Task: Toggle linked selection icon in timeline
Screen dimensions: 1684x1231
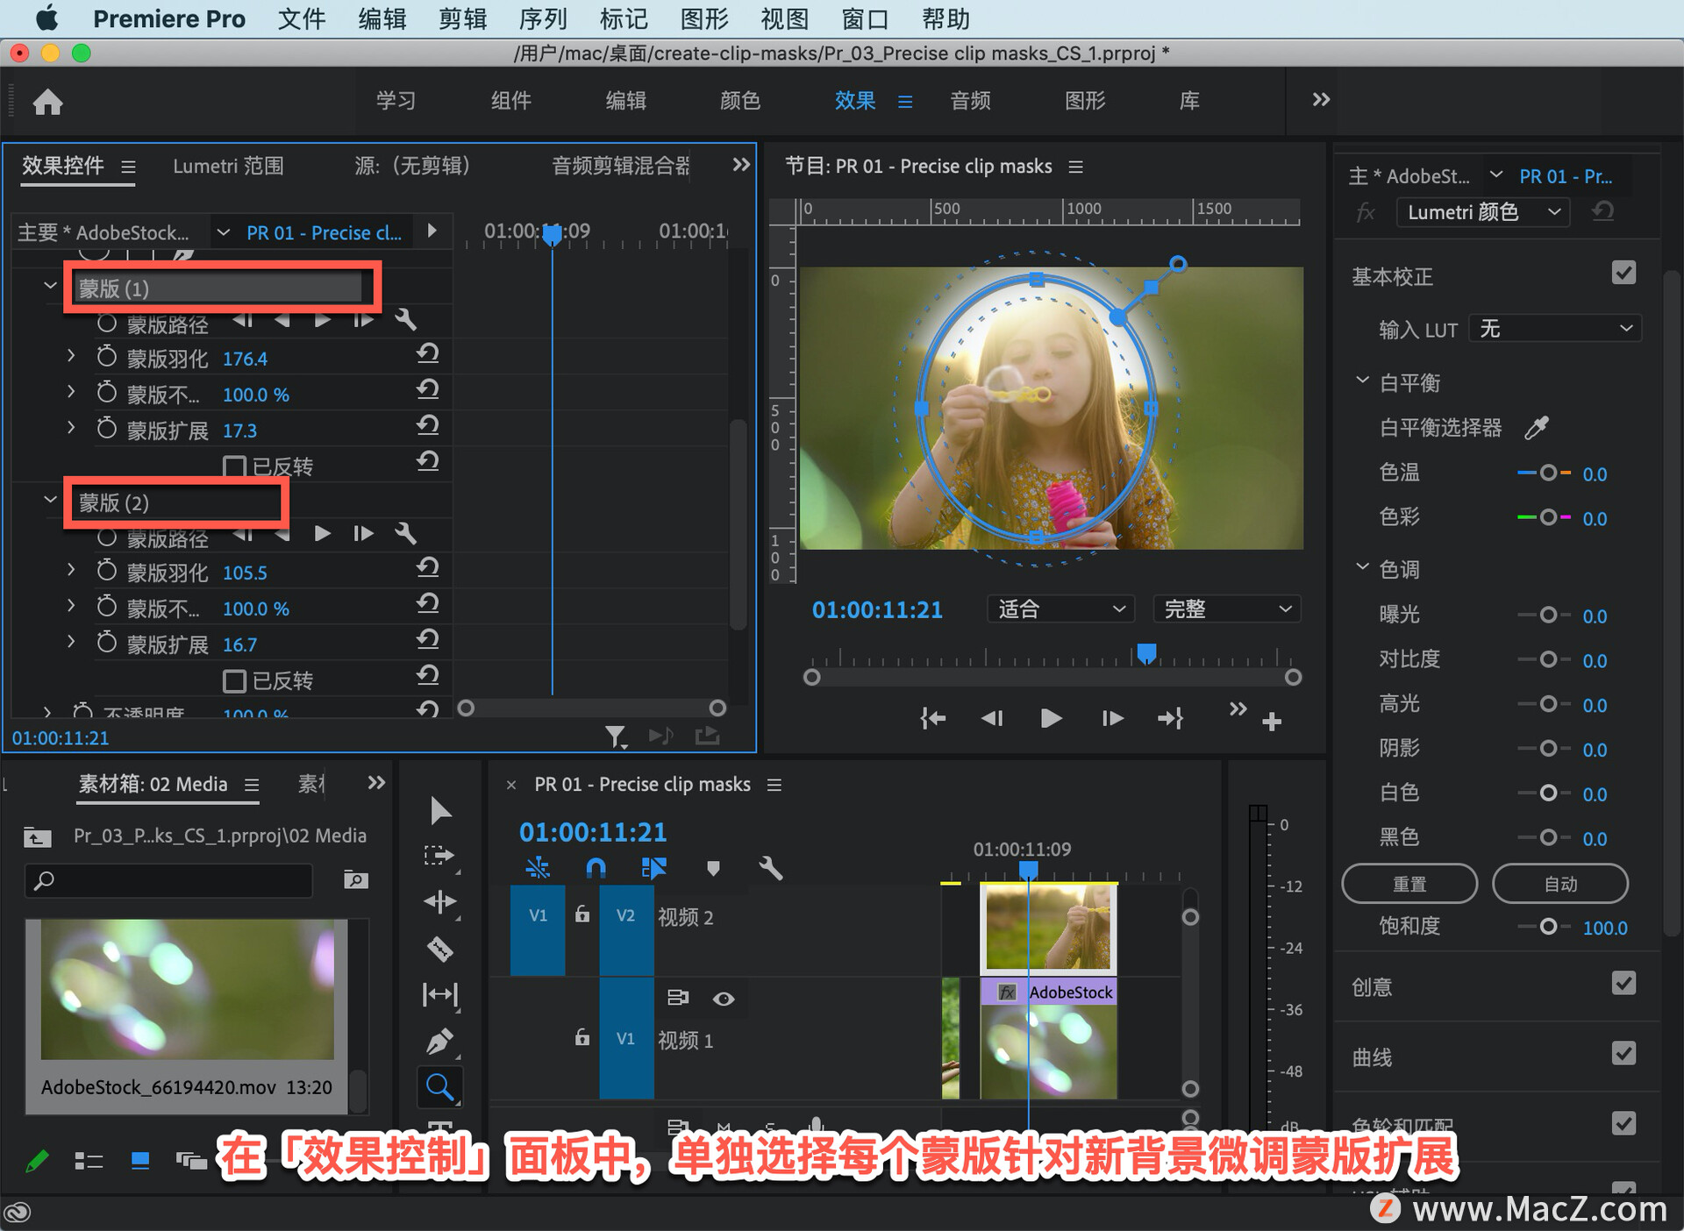Action: 654,868
